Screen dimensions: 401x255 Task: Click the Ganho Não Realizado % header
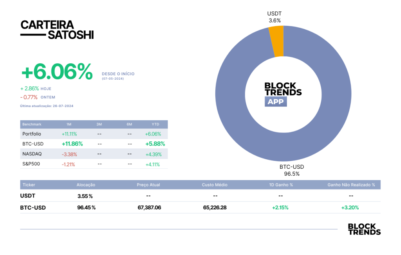(351, 185)
